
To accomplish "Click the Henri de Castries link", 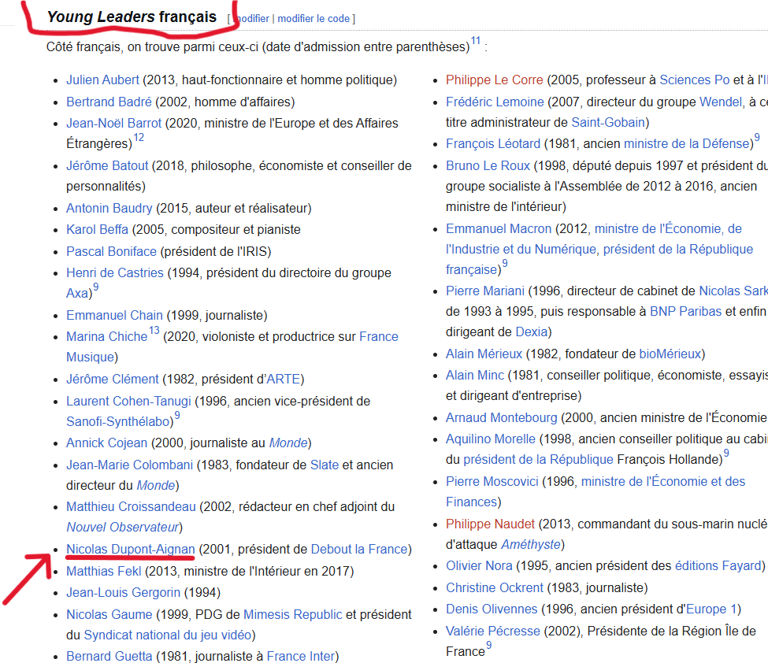I will click(x=115, y=272).
